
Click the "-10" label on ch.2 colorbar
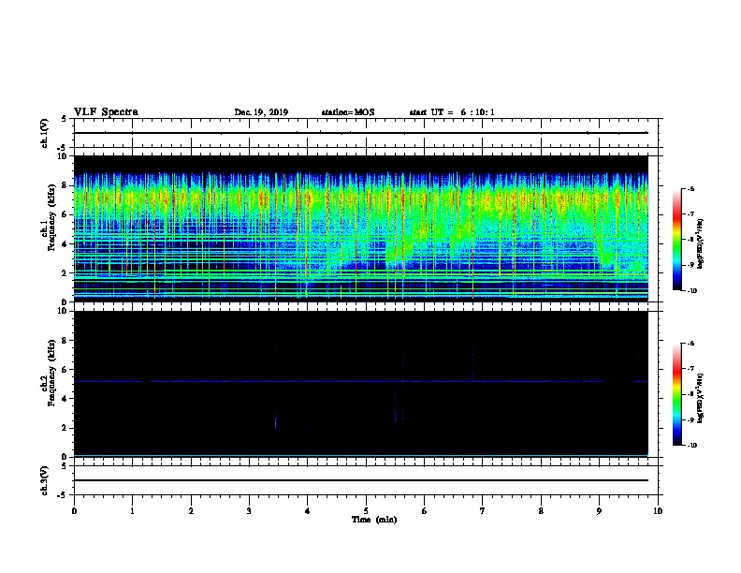click(x=691, y=445)
